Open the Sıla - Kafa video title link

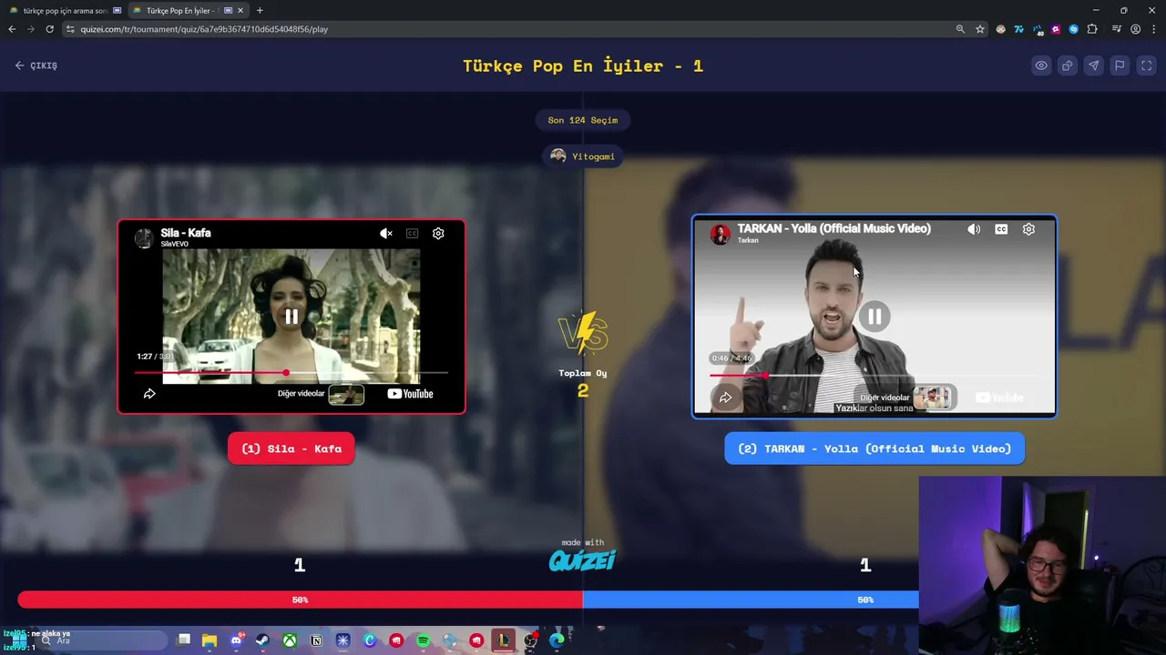click(x=186, y=233)
